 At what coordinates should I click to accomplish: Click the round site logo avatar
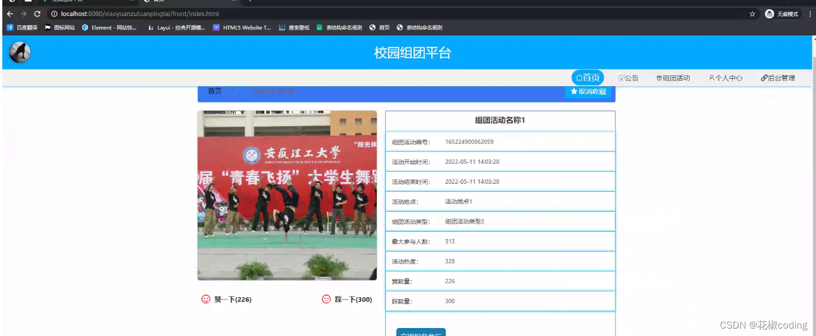coord(20,52)
